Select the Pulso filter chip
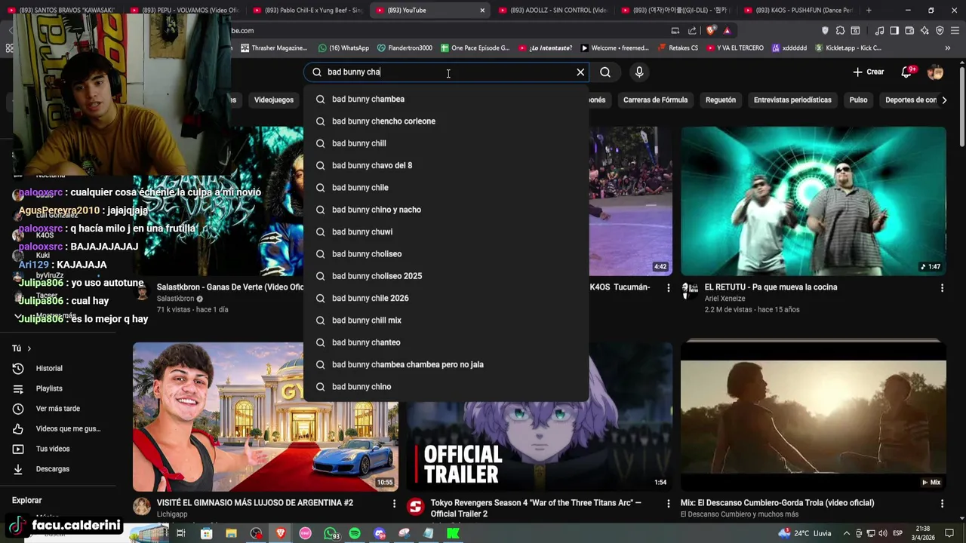Image resolution: width=966 pixels, height=543 pixels. click(858, 100)
